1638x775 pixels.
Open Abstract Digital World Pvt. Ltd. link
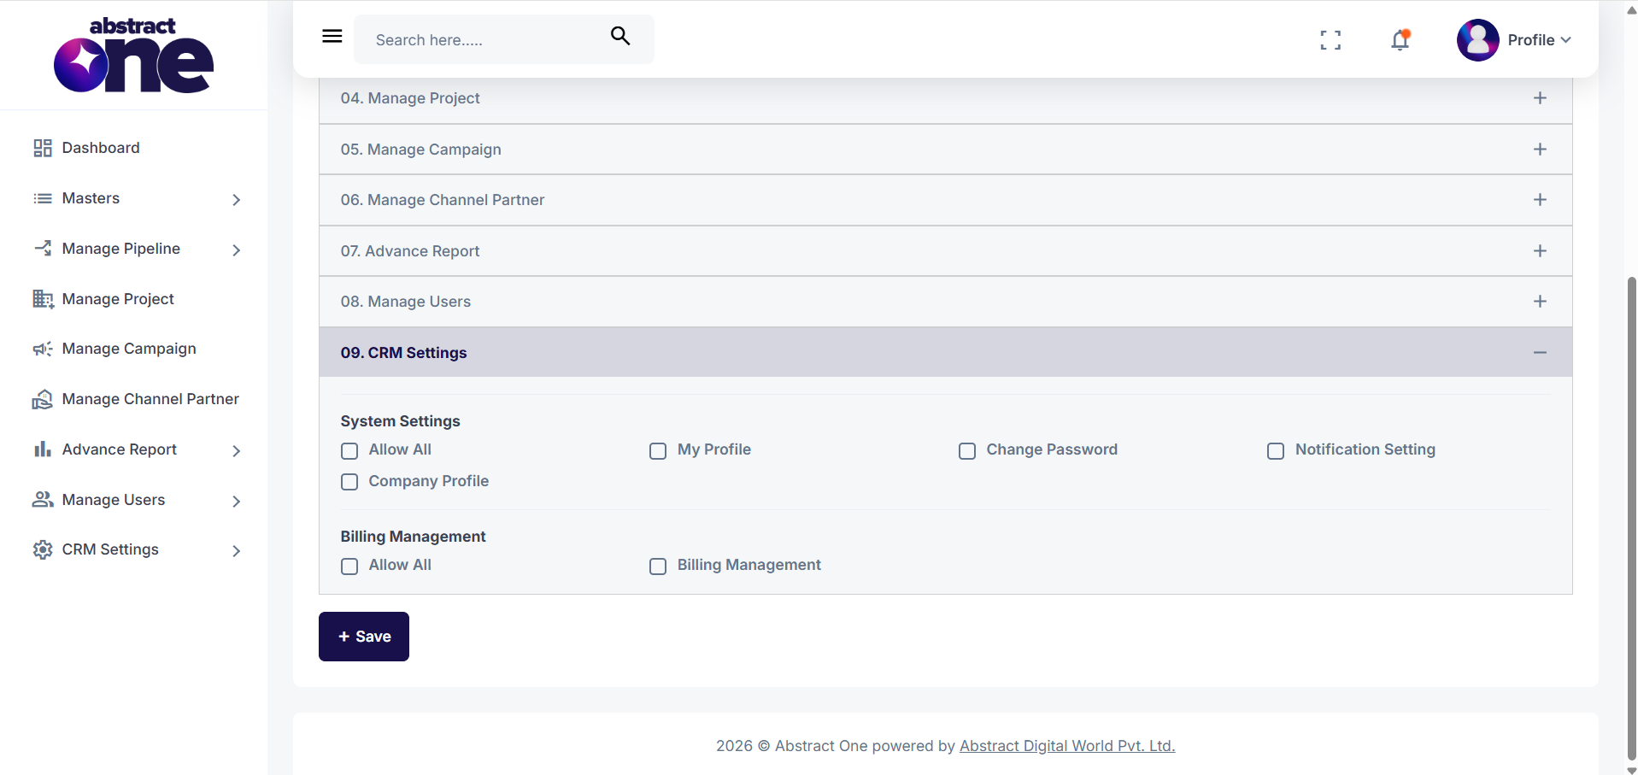tap(1067, 746)
